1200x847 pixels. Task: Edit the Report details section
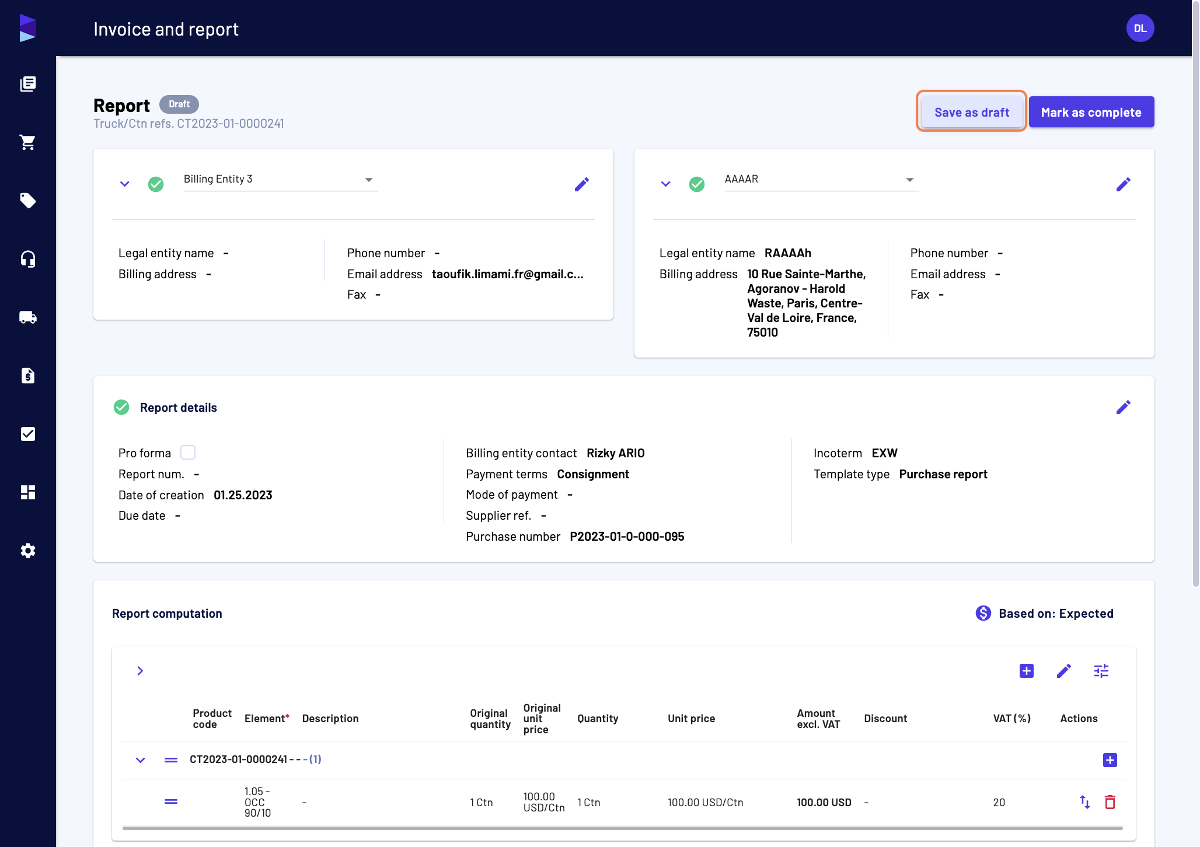tap(1124, 407)
